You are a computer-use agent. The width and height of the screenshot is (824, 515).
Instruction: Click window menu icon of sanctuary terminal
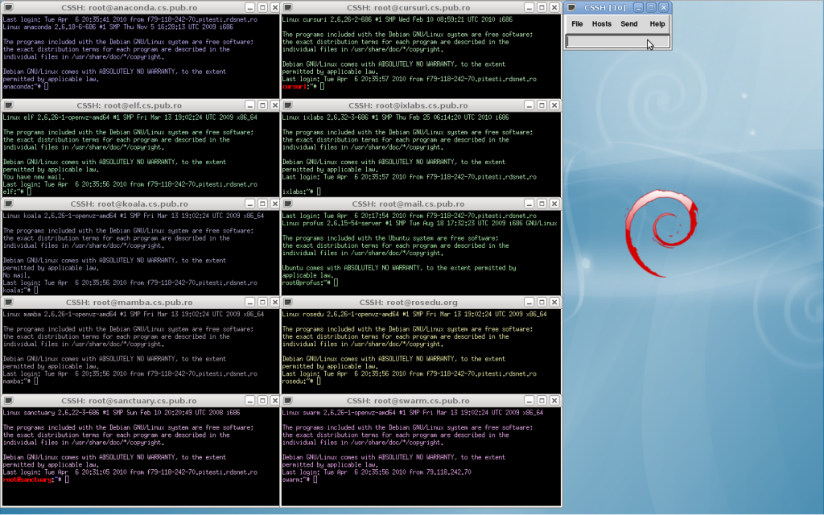coord(9,401)
